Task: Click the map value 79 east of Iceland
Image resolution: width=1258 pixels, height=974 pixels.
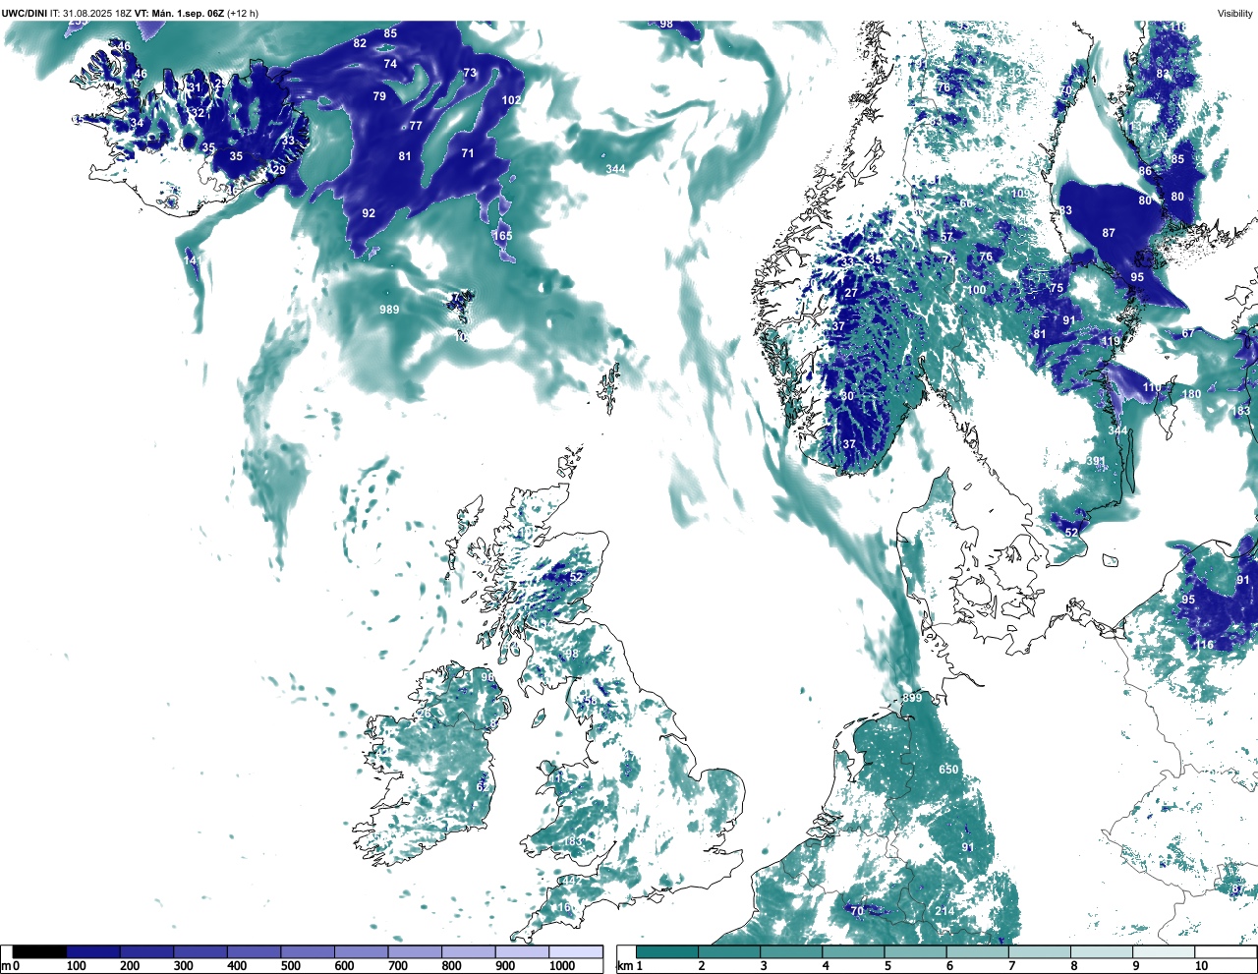Action: 379,96
